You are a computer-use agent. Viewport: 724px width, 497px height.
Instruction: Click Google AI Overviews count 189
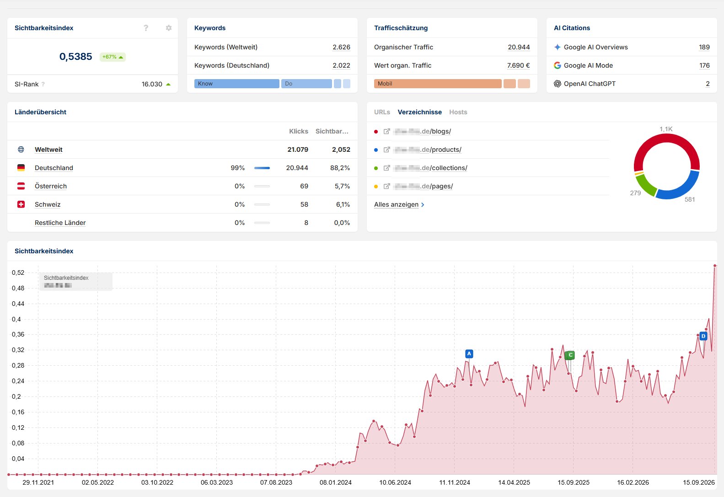(x=704, y=47)
